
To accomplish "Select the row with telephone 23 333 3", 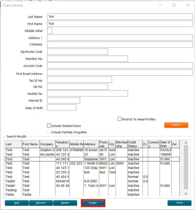I will (92, 172).
